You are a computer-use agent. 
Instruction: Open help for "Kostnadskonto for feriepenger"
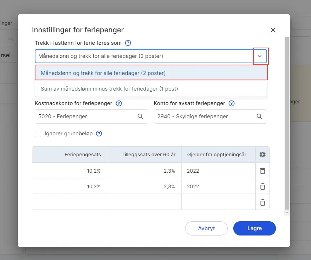pyautogui.click(x=119, y=103)
